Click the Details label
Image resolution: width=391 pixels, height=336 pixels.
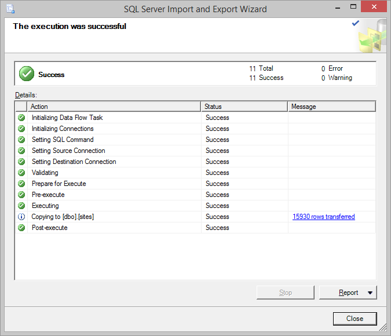coord(26,95)
